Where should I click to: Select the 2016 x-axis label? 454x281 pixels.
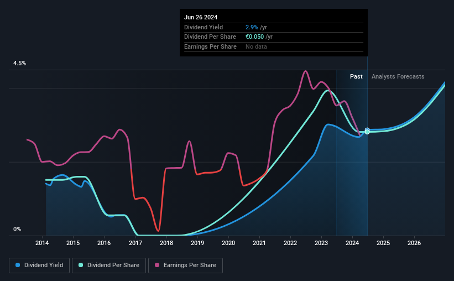tap(104, 243)
